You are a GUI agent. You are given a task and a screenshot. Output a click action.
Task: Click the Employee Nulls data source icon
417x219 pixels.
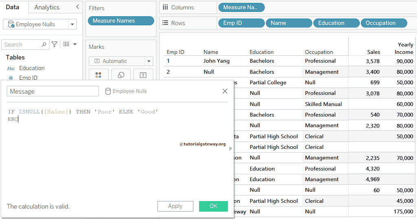click(11, 24)
